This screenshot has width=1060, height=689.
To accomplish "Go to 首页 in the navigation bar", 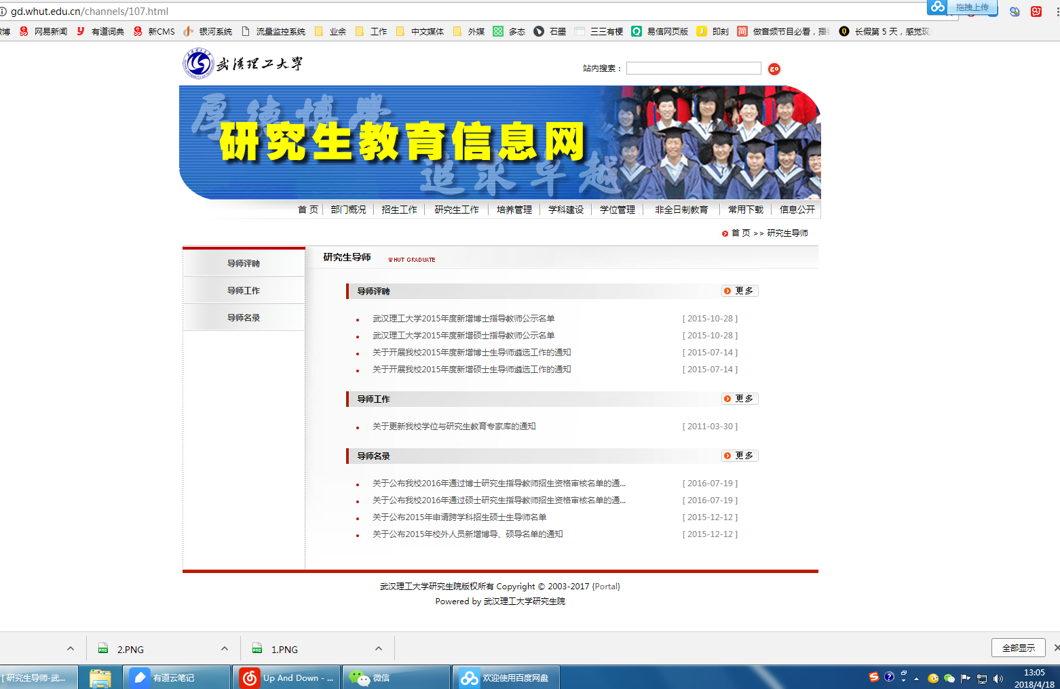I will point(308,210).
